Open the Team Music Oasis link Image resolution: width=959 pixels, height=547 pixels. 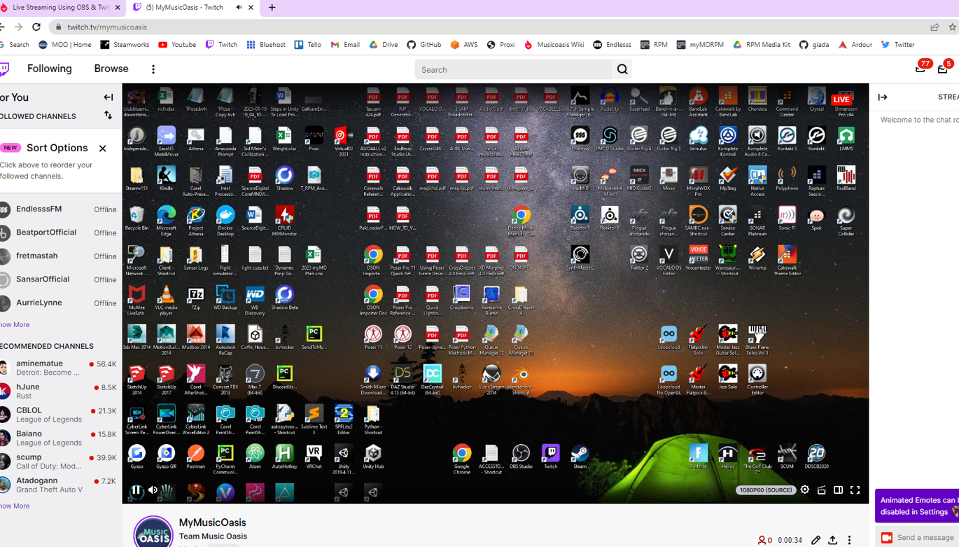213,536
